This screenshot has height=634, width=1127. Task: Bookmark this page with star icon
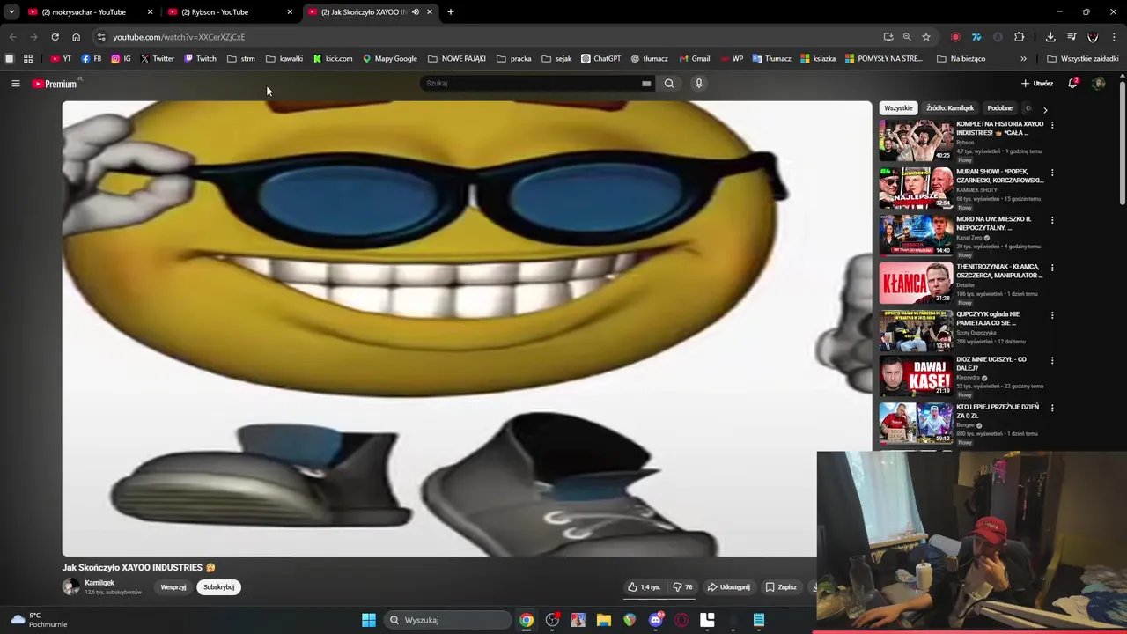[x=926, y=37]
